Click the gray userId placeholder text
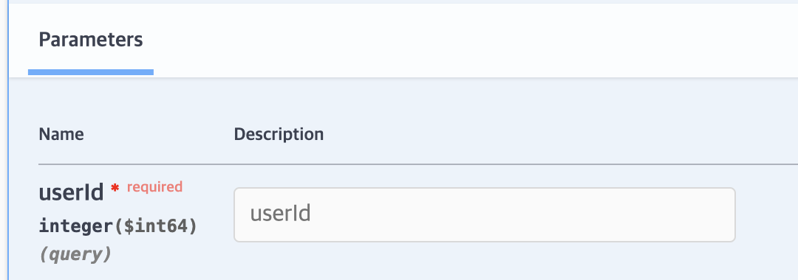Image resolution: width=798 pixels, height=280 pixels. tap(281, 214)
